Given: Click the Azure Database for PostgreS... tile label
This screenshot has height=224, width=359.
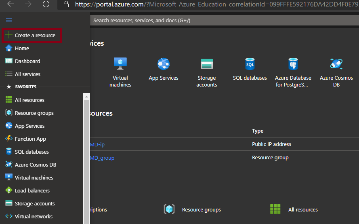Looking at the screenshot, I should (x=293, y=81).
